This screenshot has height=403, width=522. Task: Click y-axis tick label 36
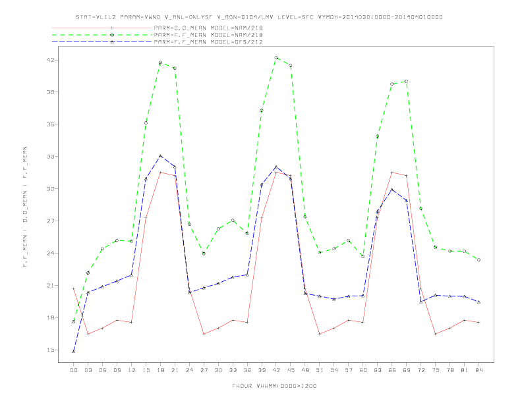pos(51,124)
